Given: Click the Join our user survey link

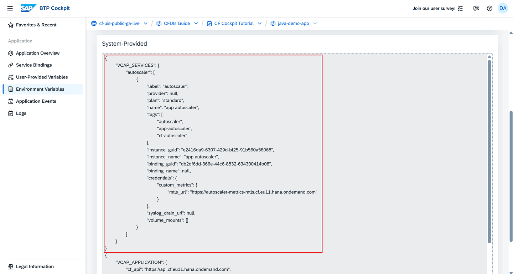Looking at the screenshot, I should pyautogui.click(x=434, y=8).
